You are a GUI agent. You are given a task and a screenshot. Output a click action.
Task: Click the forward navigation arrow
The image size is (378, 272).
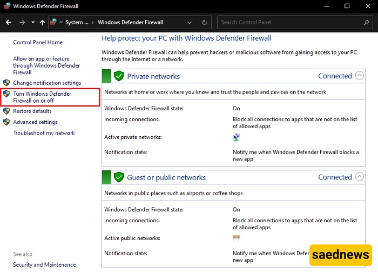tap(22, 23)
